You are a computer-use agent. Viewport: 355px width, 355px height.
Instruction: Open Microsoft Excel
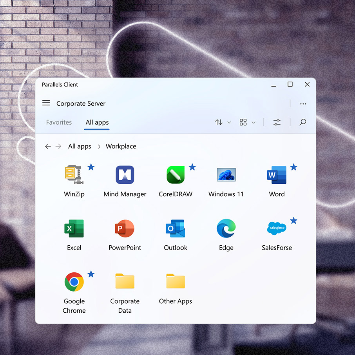[74, 228]
